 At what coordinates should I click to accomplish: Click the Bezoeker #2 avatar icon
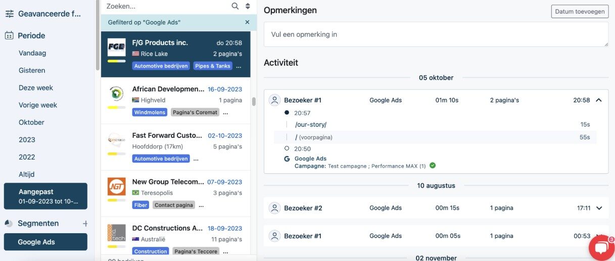click(x=274, y=208)
